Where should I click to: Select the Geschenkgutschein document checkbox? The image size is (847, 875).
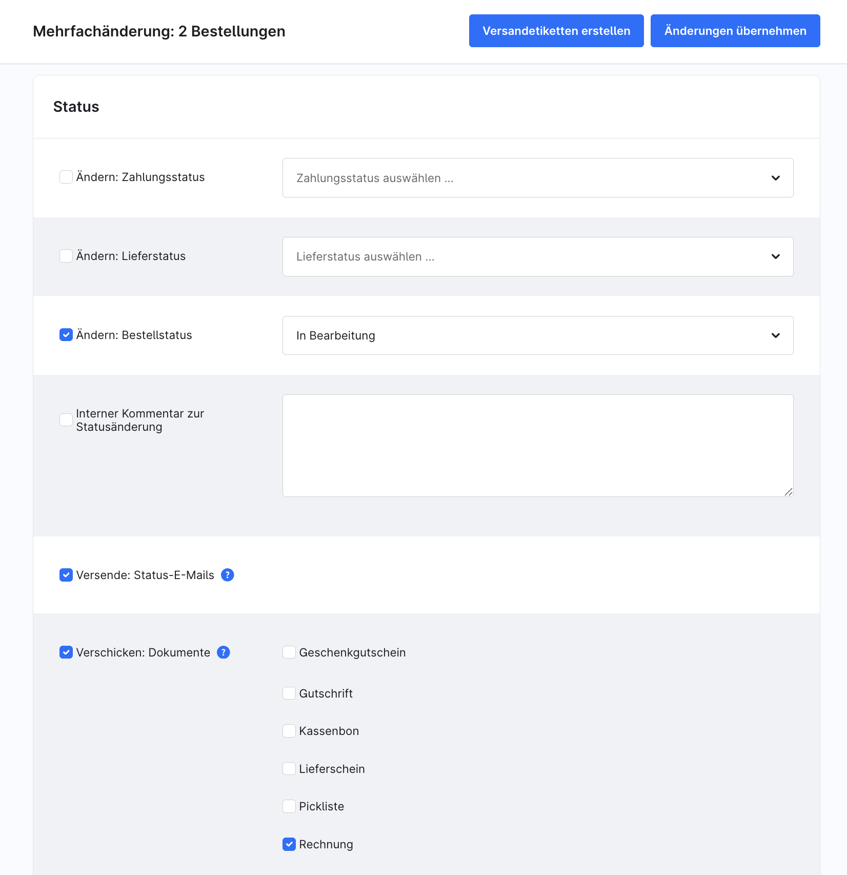289,652
